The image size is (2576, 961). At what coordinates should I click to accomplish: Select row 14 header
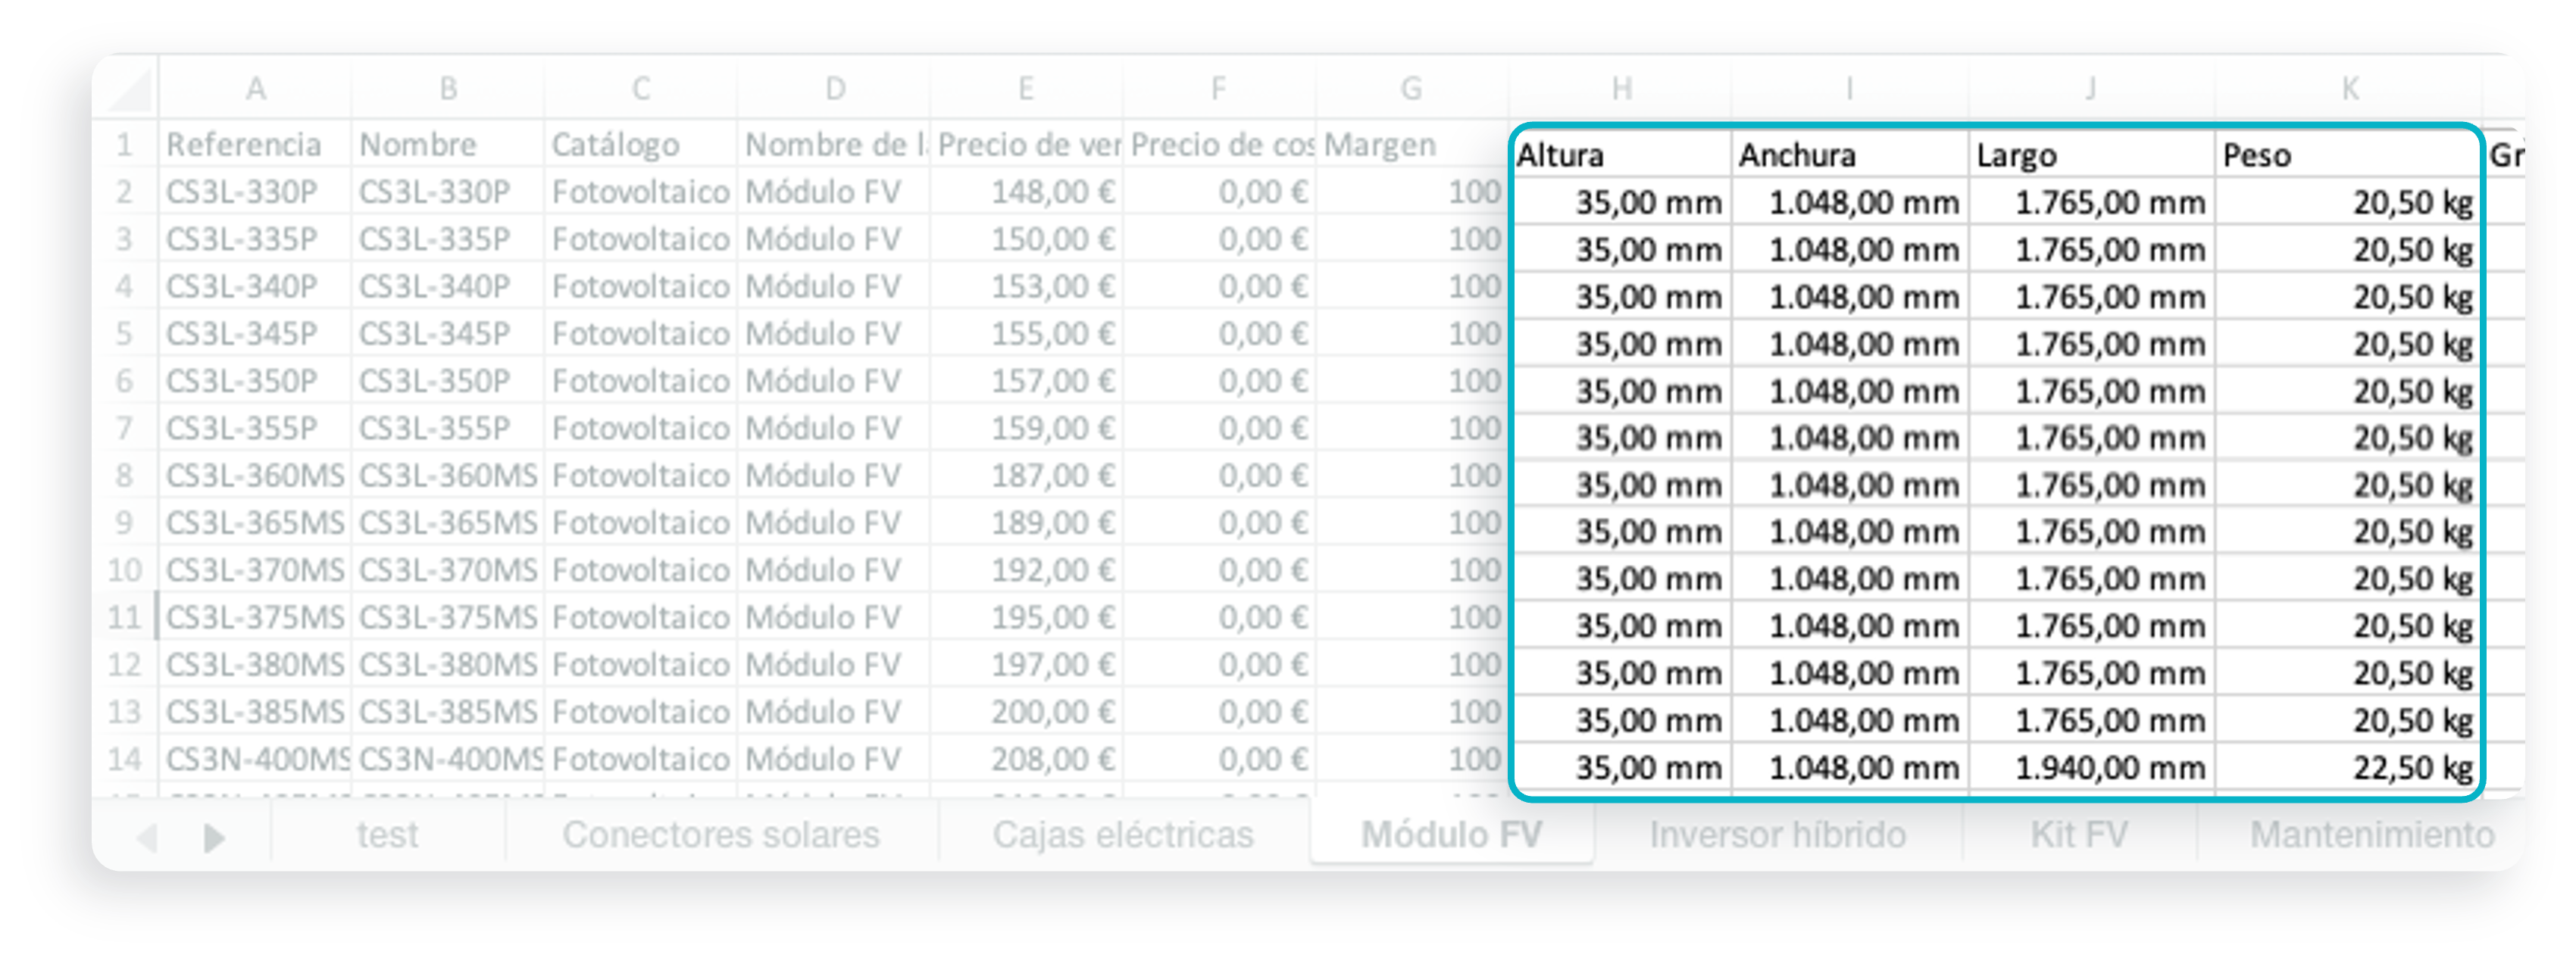pos(124,759)
